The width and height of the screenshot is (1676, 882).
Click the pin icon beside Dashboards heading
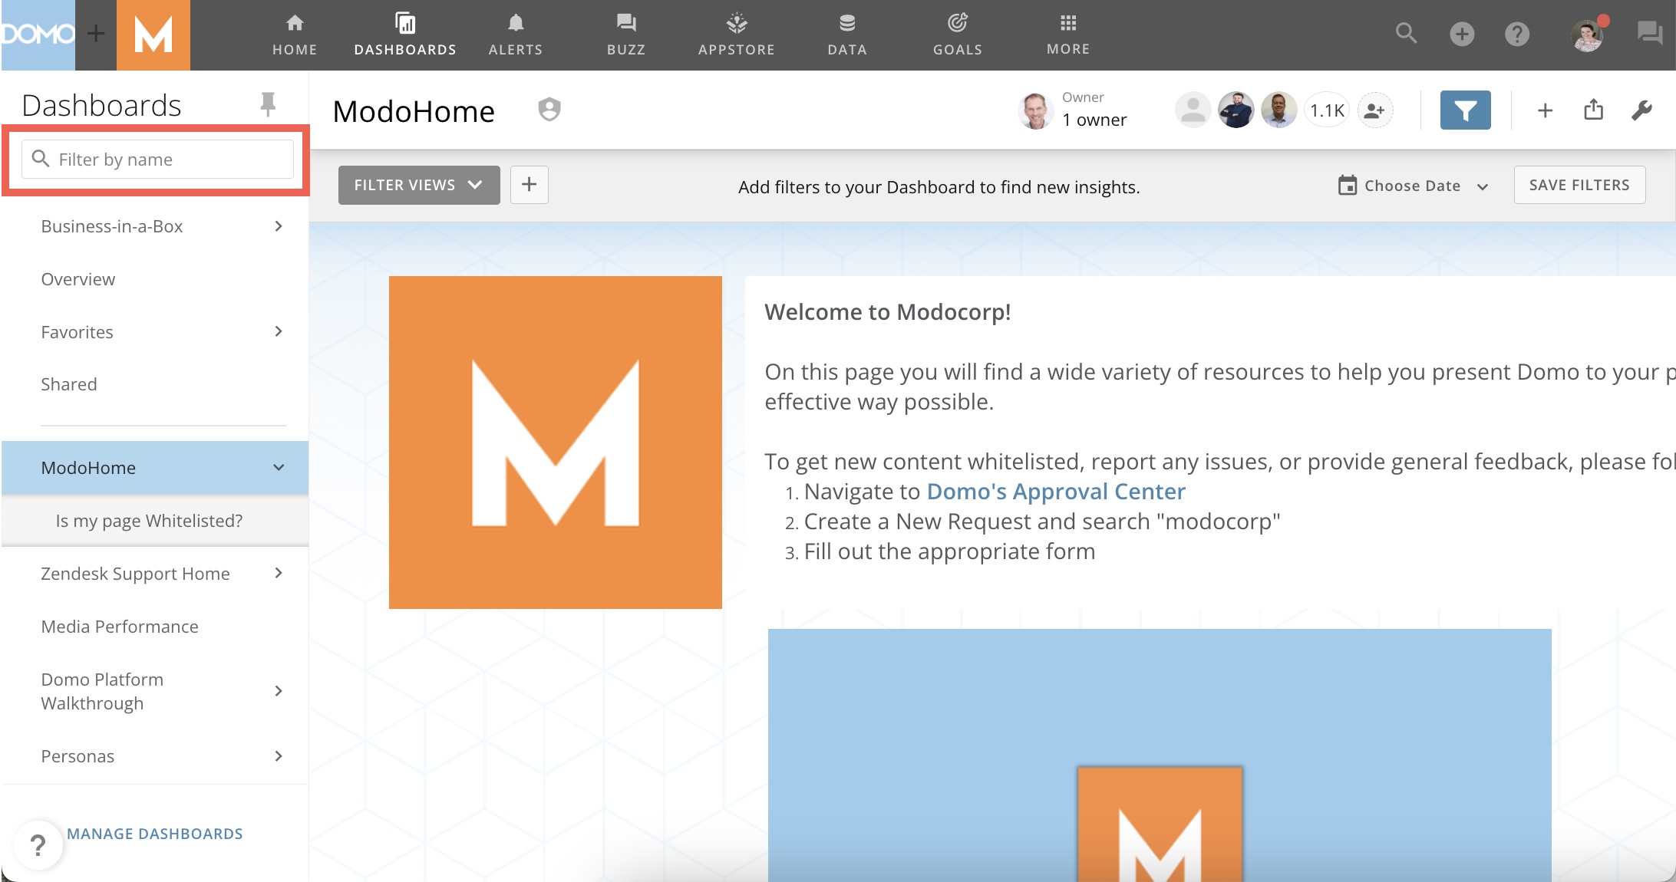268,104
